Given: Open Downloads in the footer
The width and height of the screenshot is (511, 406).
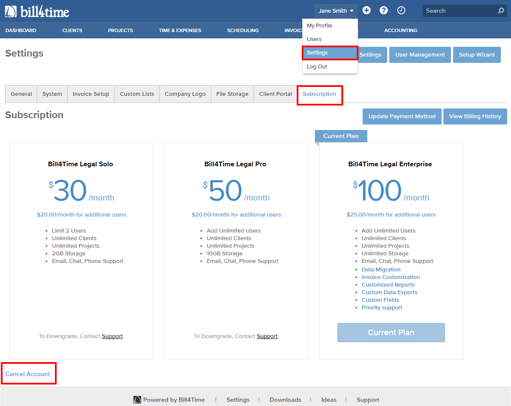Looking at the screenshot, I should (286, 400).
